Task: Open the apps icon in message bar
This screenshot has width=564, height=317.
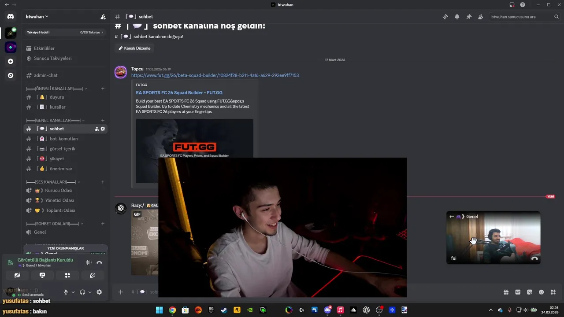Action: point(553,292)
